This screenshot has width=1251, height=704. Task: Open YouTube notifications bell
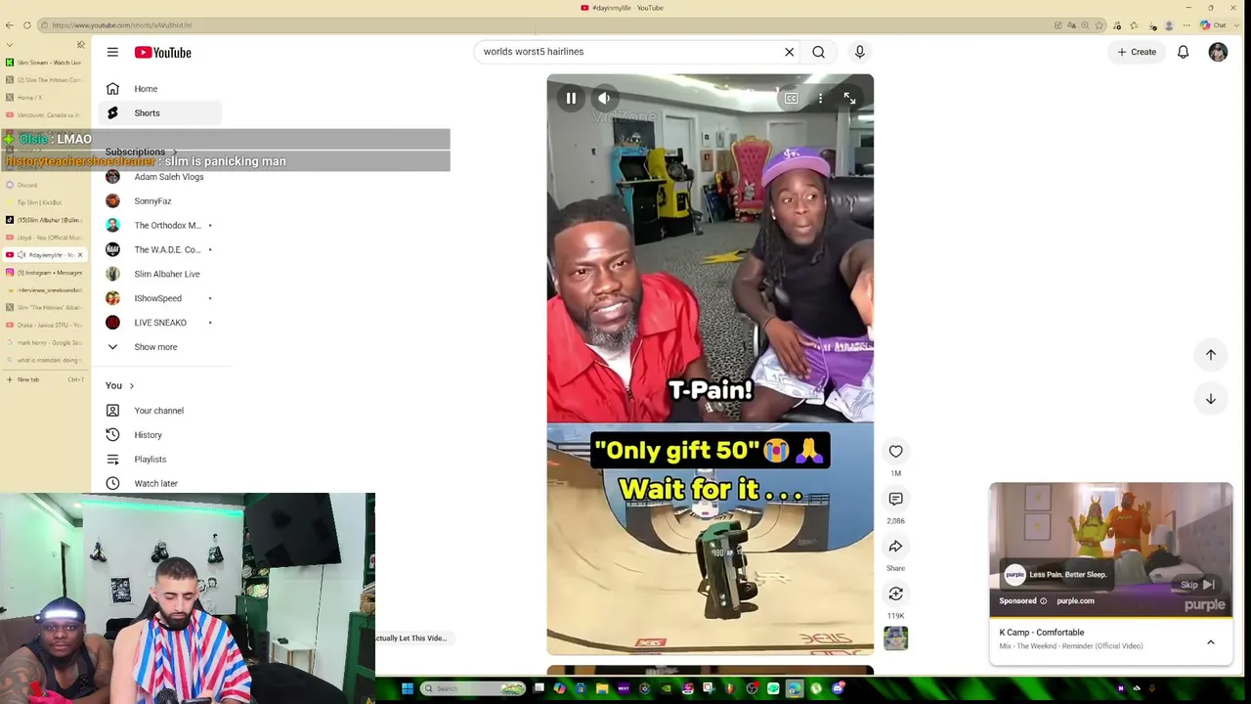coord(1184,52)
